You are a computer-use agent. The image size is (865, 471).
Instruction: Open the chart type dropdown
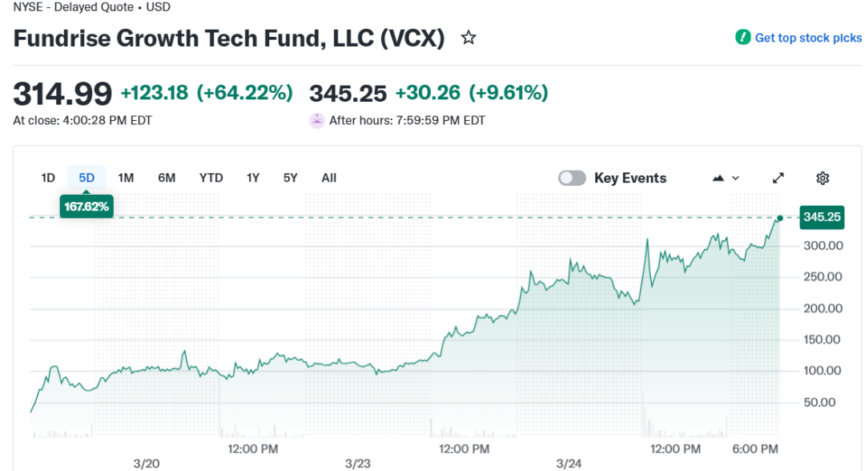[726, 178]
